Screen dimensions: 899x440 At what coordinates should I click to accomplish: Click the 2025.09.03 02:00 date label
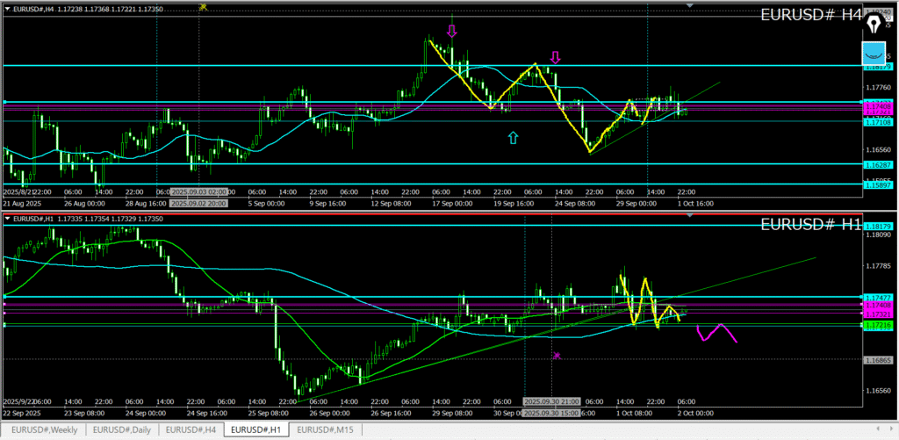click(x=198, y=191)
